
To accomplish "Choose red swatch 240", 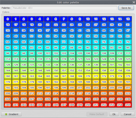I will click(8, 105).
